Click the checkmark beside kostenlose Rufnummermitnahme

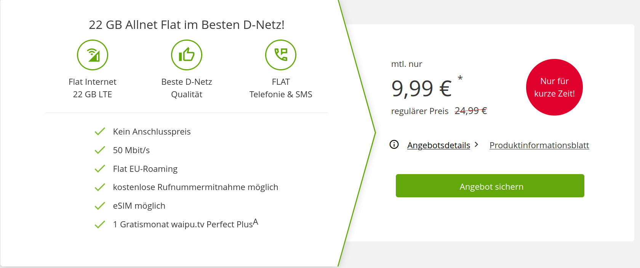(100, 187)
